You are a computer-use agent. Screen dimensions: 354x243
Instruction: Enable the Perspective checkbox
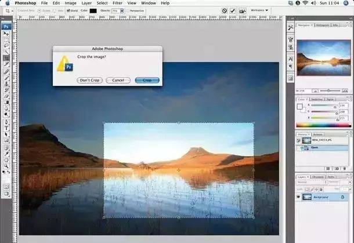(128, 10)
